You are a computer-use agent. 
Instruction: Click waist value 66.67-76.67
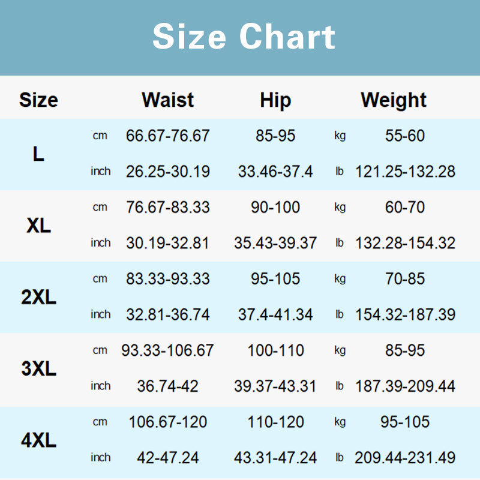point(168,136)
